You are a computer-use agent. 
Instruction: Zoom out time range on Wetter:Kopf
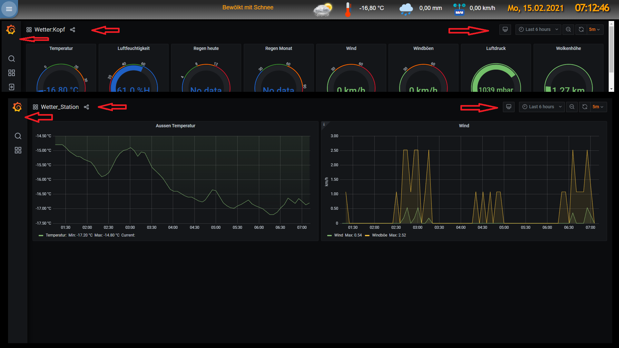(x=568, y=30)
